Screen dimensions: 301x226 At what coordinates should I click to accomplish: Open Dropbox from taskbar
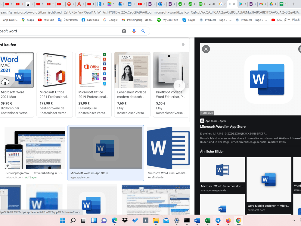click(x=125, y=221)
